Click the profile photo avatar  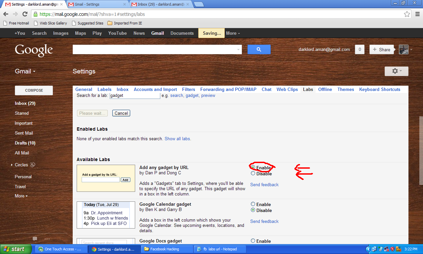[404, 49]
